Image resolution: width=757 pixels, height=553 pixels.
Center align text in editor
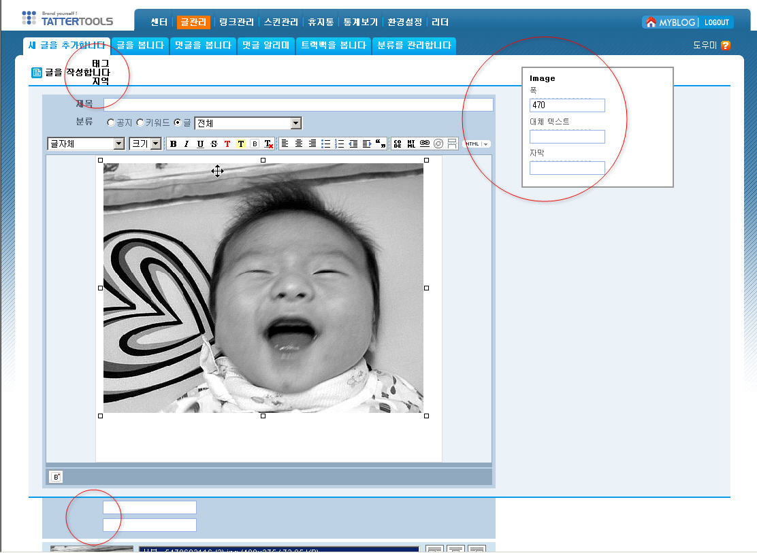pyautogui.click(x=299, y=144)
